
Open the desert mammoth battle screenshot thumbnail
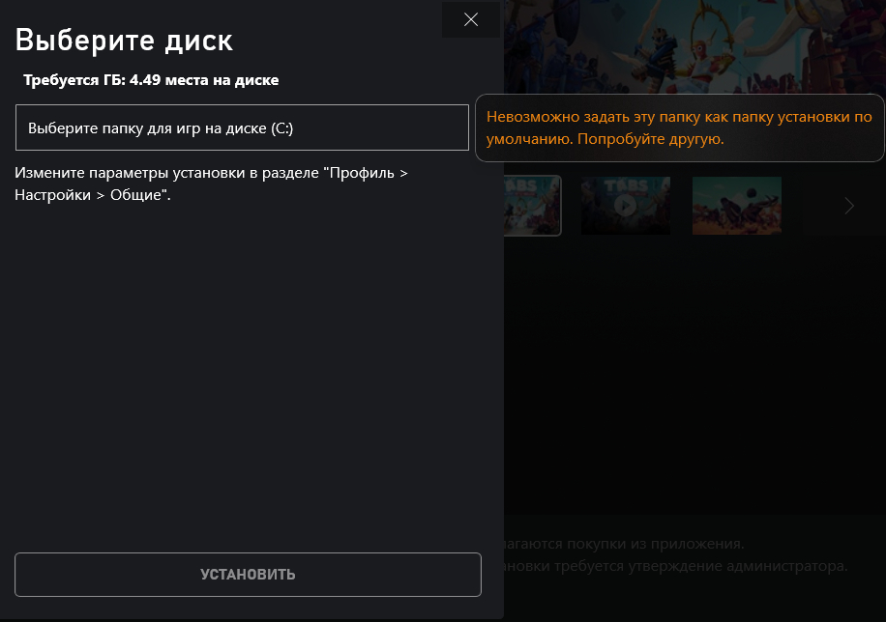(737, 206)
